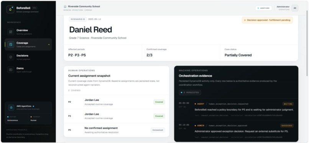
Task: Click the AWS AgentCore house icon
Action: coord(11,107)
